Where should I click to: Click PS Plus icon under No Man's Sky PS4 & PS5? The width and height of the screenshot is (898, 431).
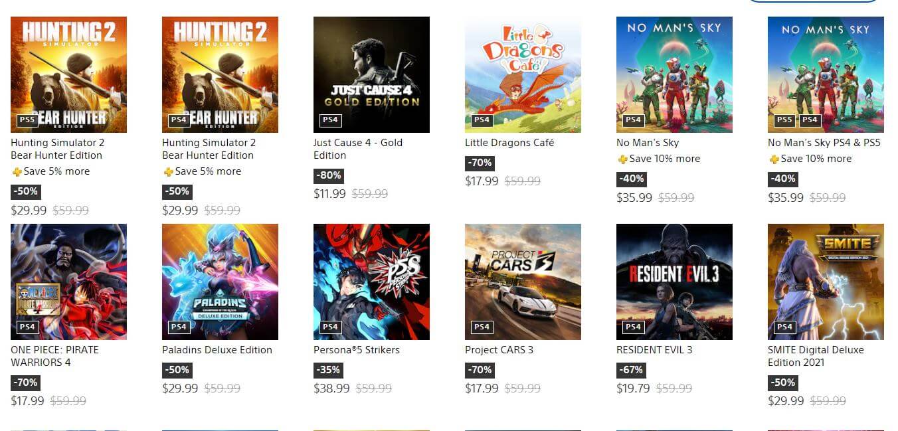774,159
